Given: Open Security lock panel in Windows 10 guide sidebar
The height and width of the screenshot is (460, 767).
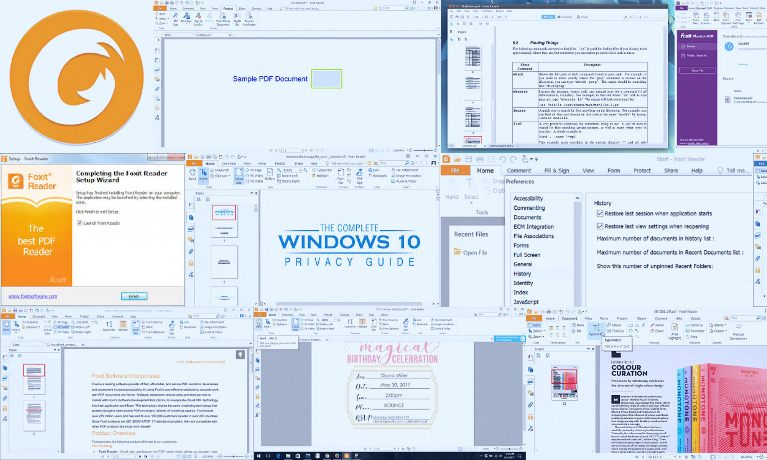Looking at the screenshot, I should coord(191,263).
